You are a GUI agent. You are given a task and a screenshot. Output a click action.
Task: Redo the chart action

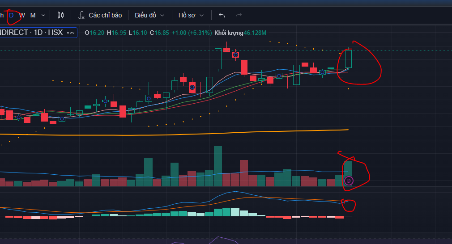pyautogui.click(x=239, y=15)
